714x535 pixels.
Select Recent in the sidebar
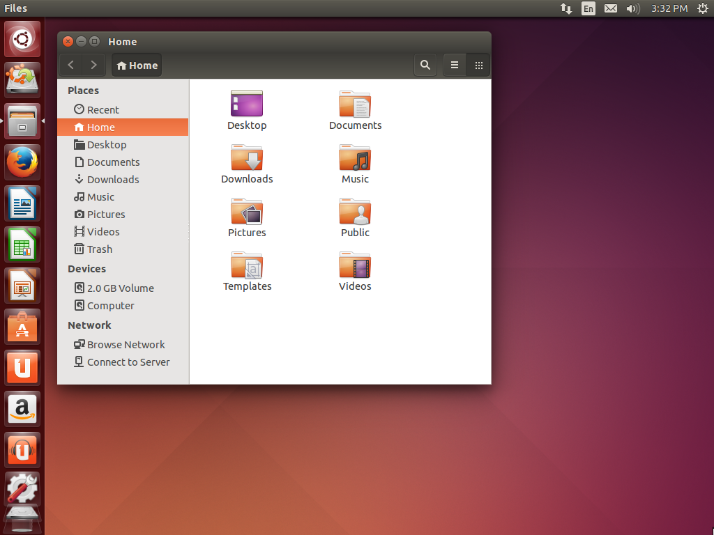[123, 109]
